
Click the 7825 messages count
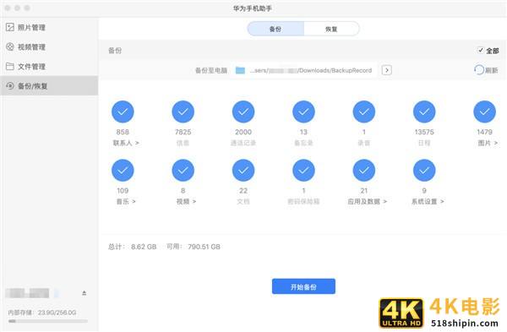pyautogui.click(x=183, y=132)
